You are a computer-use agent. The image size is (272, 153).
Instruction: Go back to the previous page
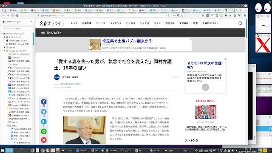(x=3, y=15)
